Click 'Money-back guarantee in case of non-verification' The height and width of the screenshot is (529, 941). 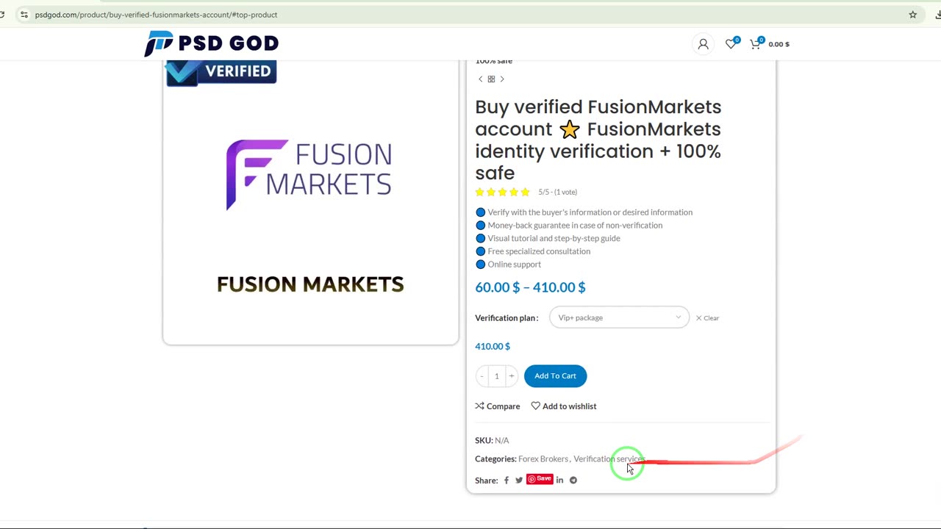pyautogui.click(x=575, y=226)
